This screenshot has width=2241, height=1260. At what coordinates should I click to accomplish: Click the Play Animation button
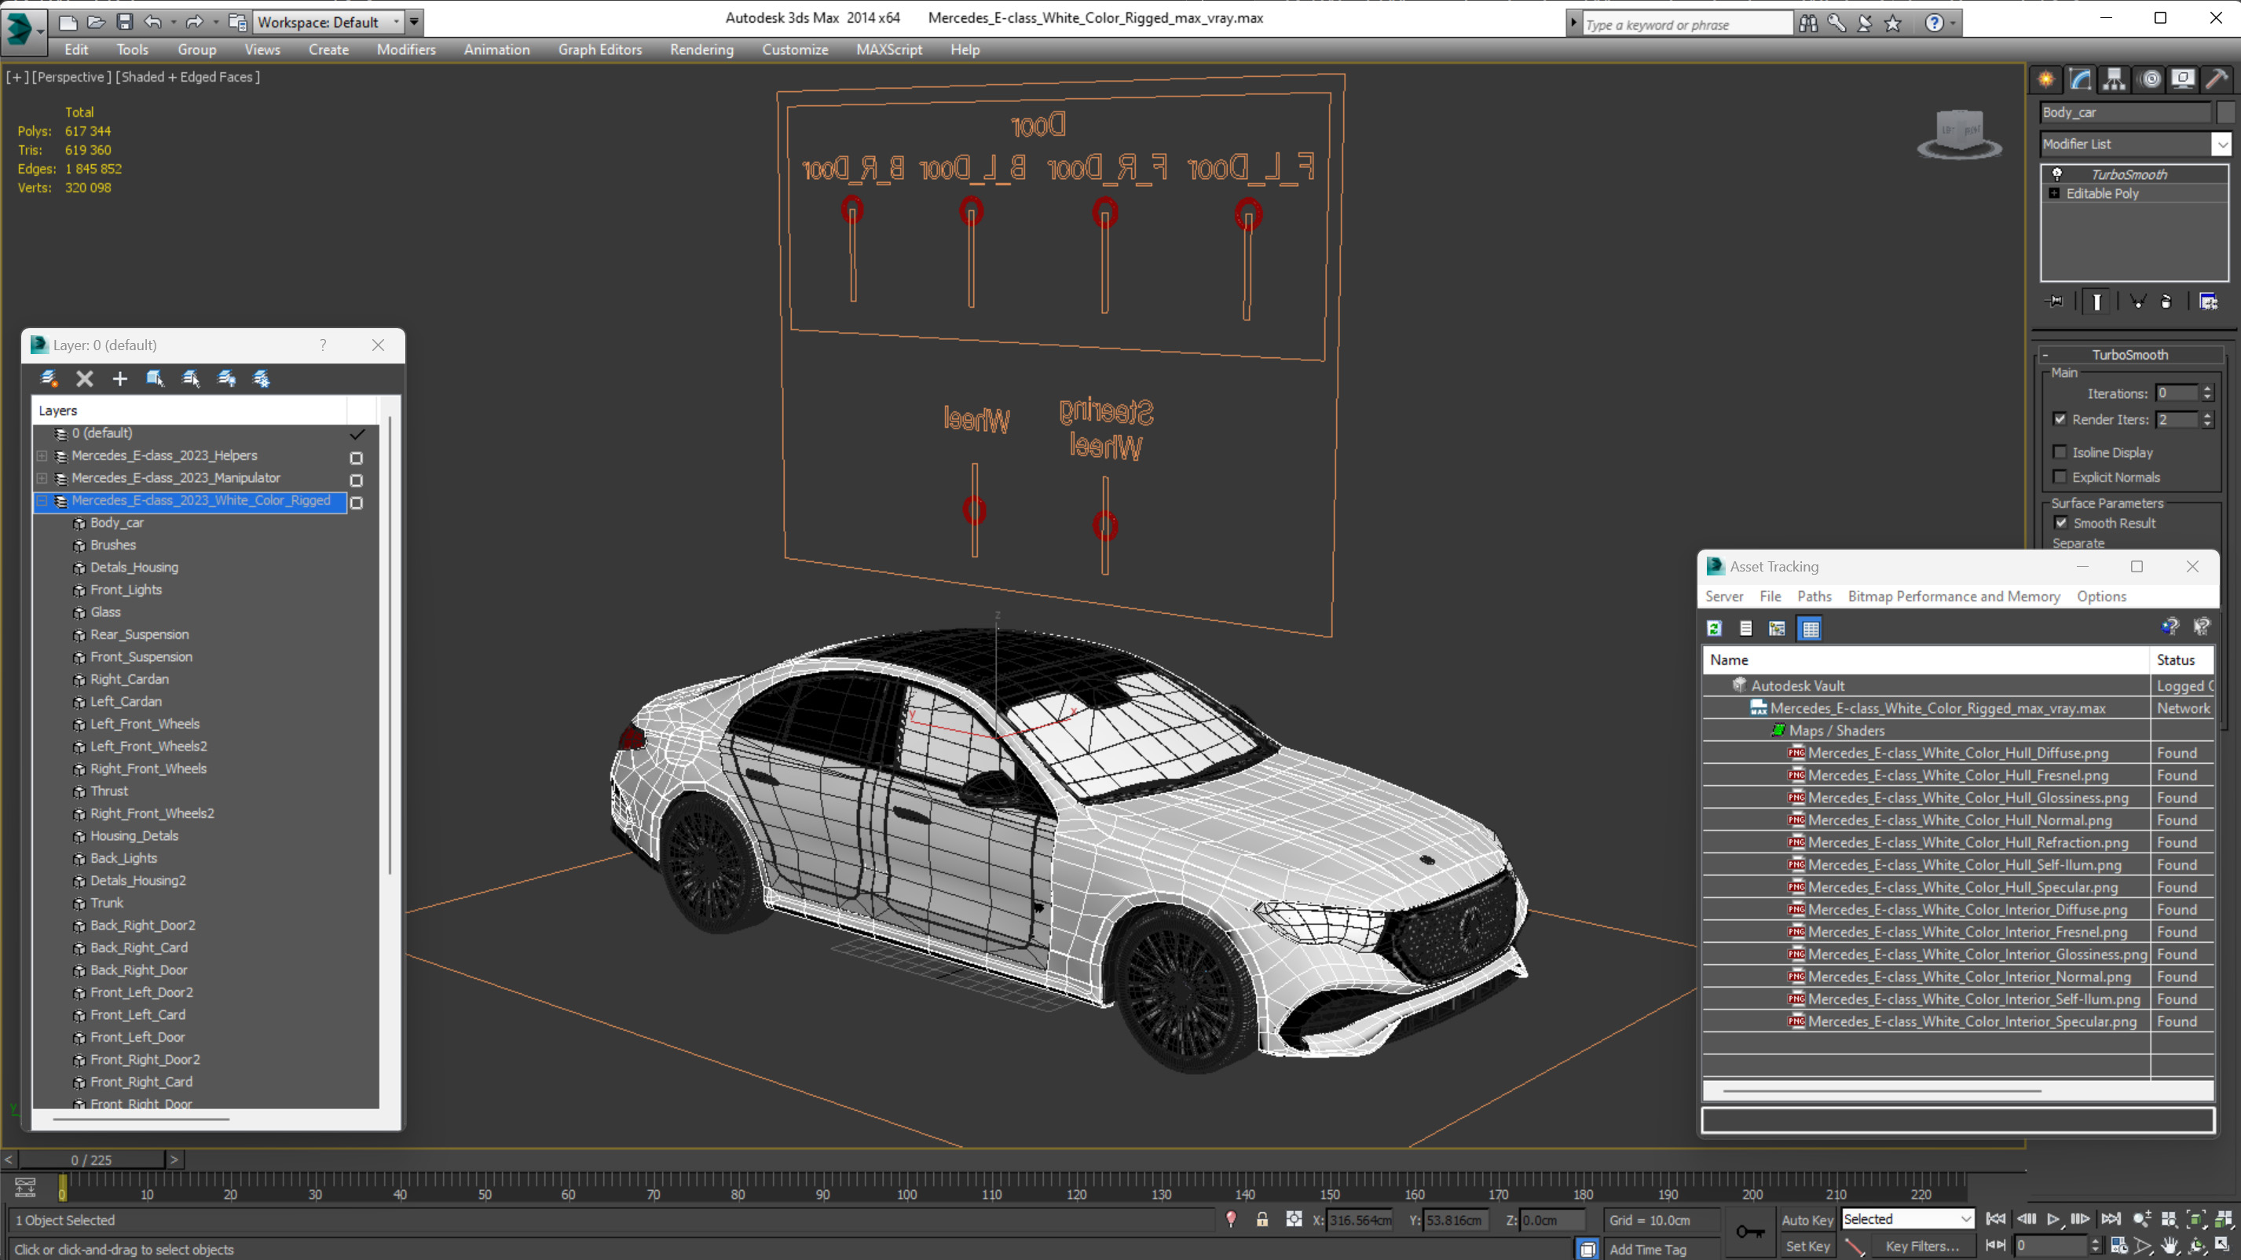[2053, 1219]
